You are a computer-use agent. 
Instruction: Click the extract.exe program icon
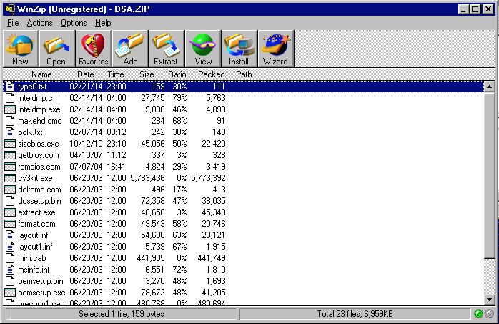(x=10, y=212)
